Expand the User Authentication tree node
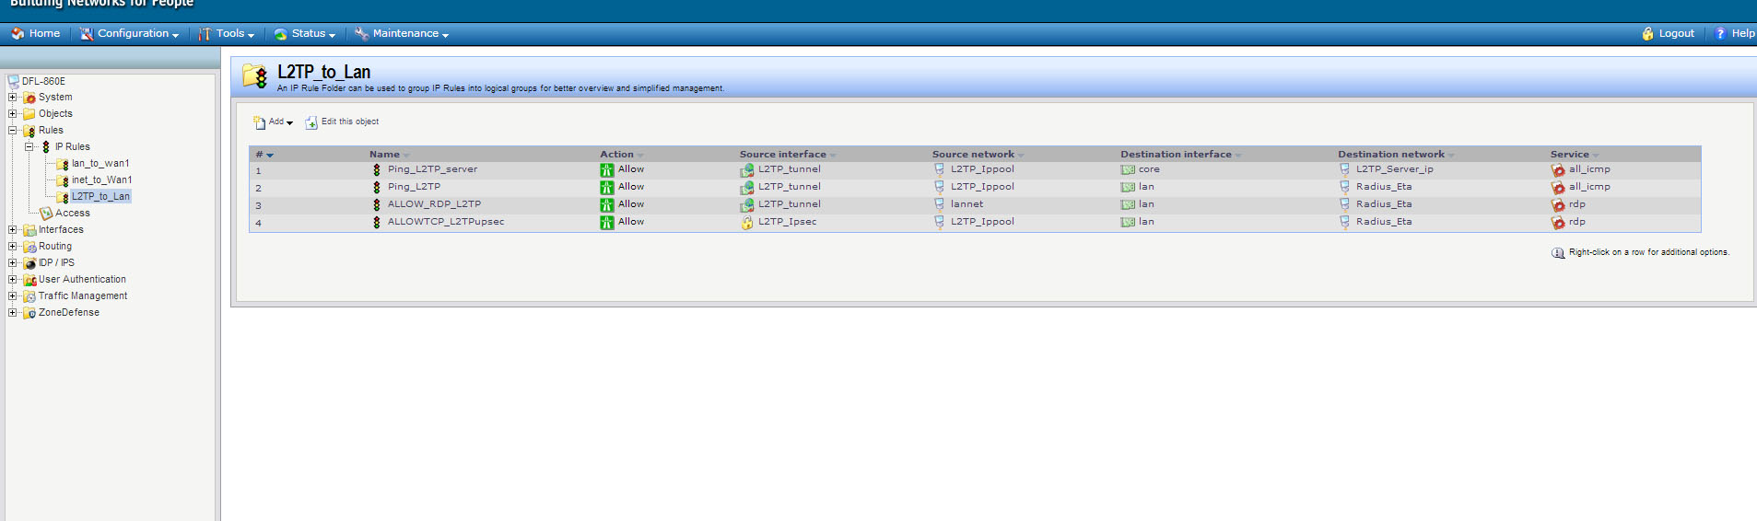The height and width of the screenshot is (521, 1757). click(13, 279)
